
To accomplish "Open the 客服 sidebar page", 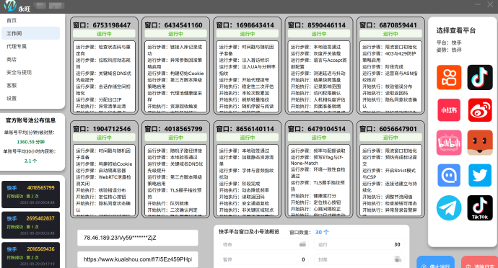I will point(30,85).
